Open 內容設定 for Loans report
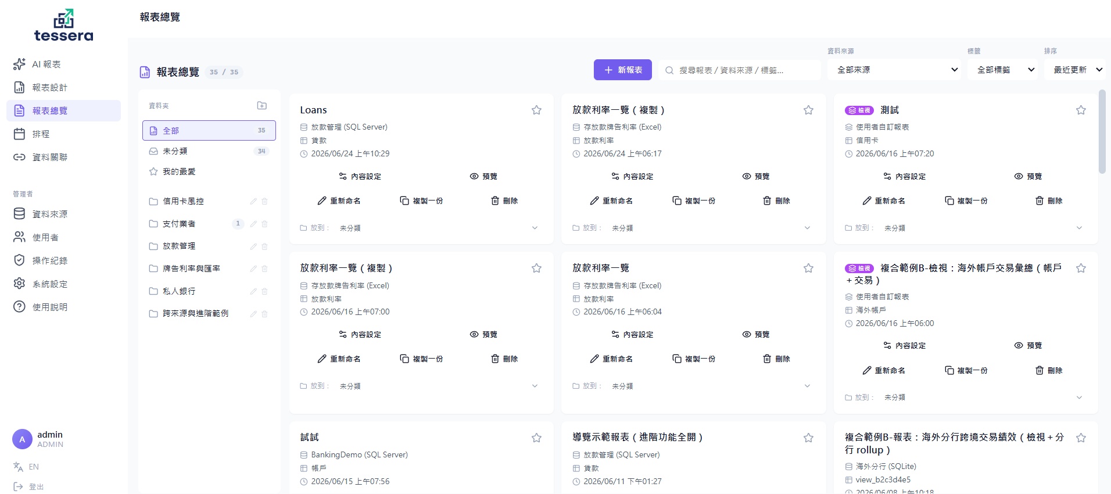This screenshot has width=1111, height=494. 360,176
